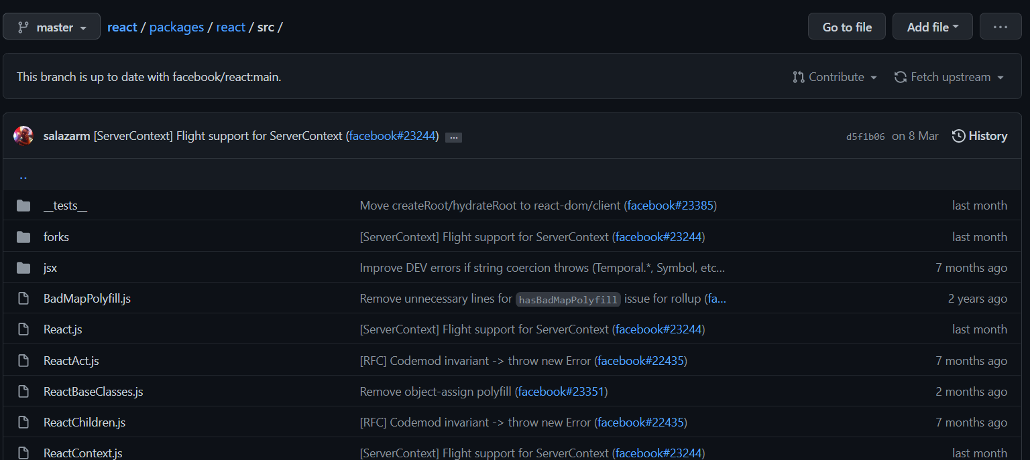Open facebook#23244 link in forks row
Screen dimensions: 1030x460
pos(658,237)
